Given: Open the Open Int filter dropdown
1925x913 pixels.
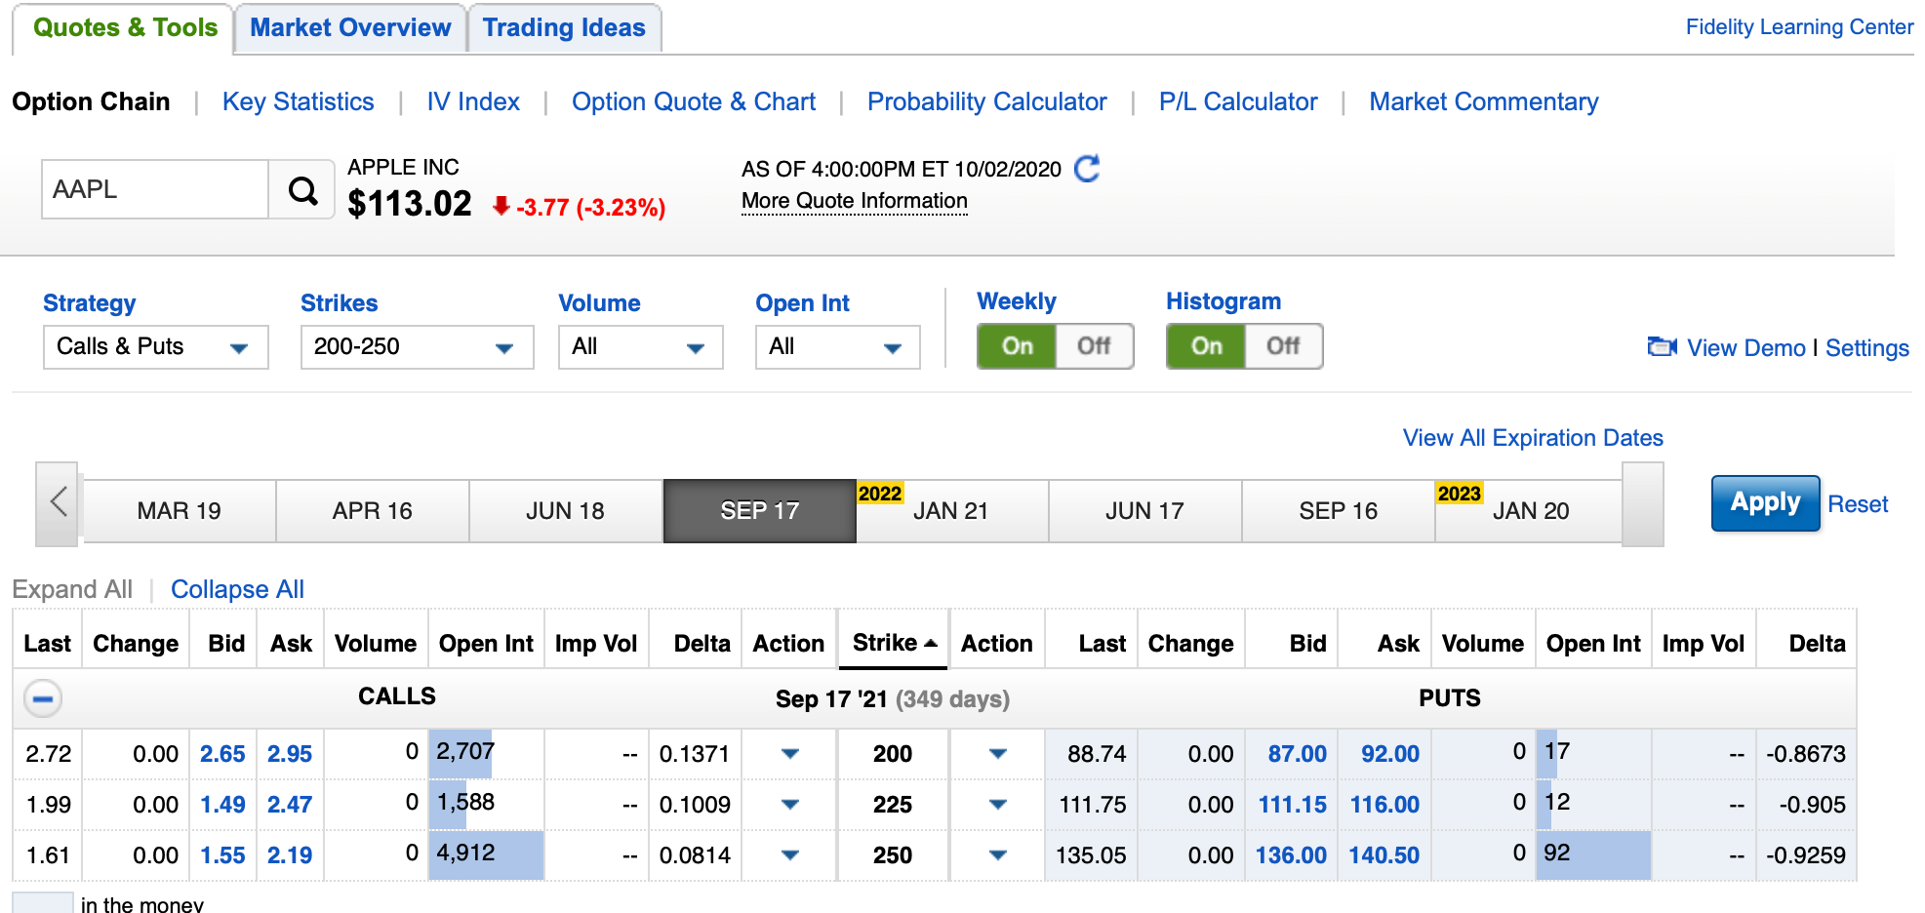Looking at the screenshot, I should tap(838, 347).
